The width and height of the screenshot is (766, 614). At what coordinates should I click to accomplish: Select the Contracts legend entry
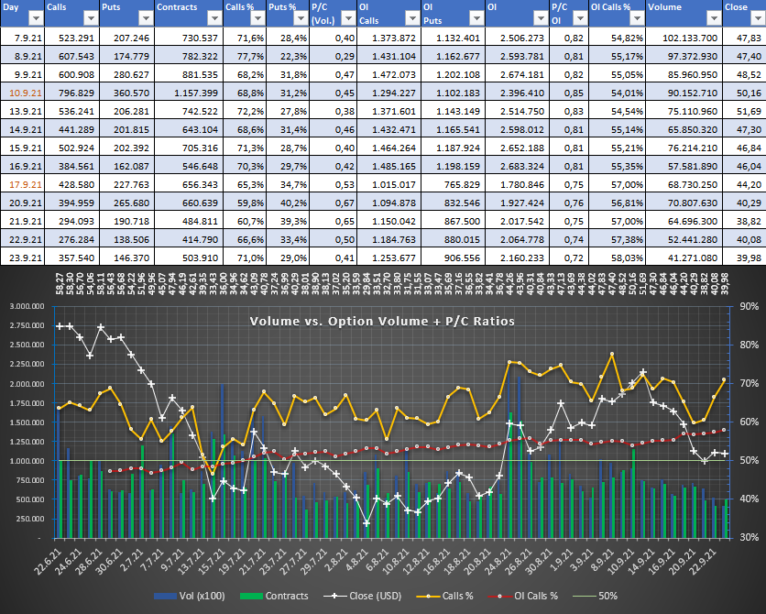click(274, 596)
